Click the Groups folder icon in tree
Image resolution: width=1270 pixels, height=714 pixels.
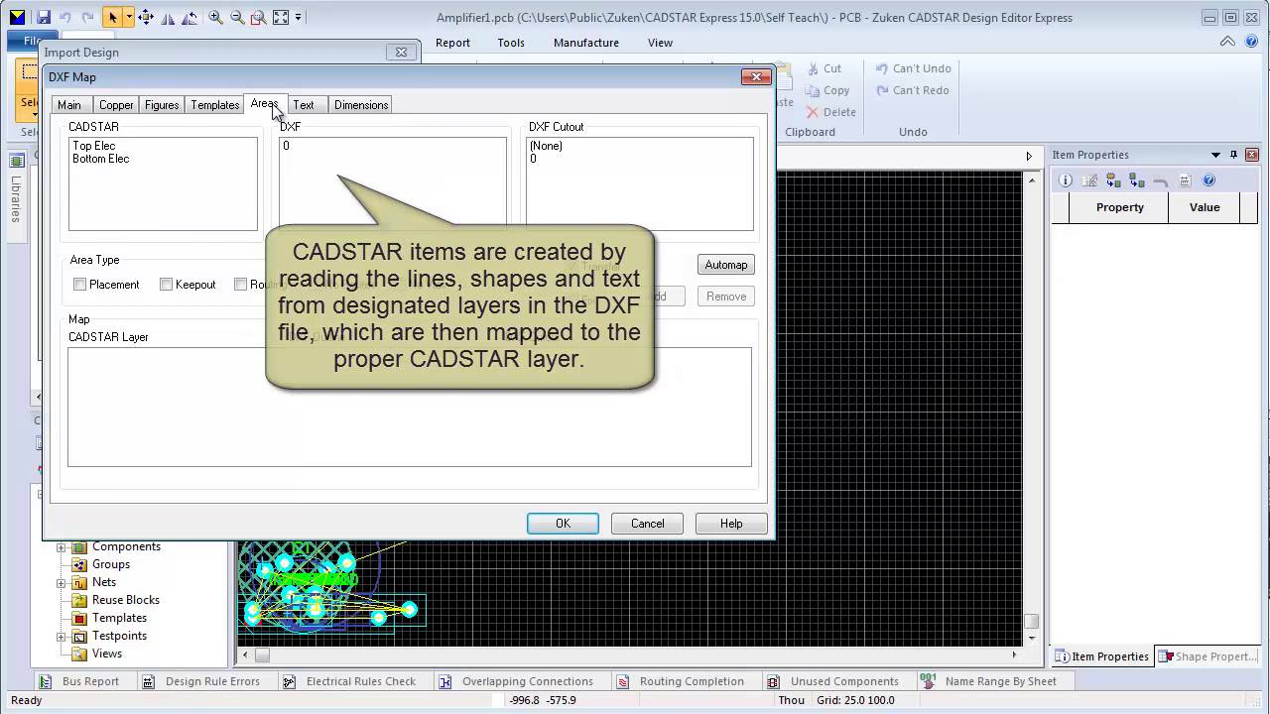[x=79, y=564]
